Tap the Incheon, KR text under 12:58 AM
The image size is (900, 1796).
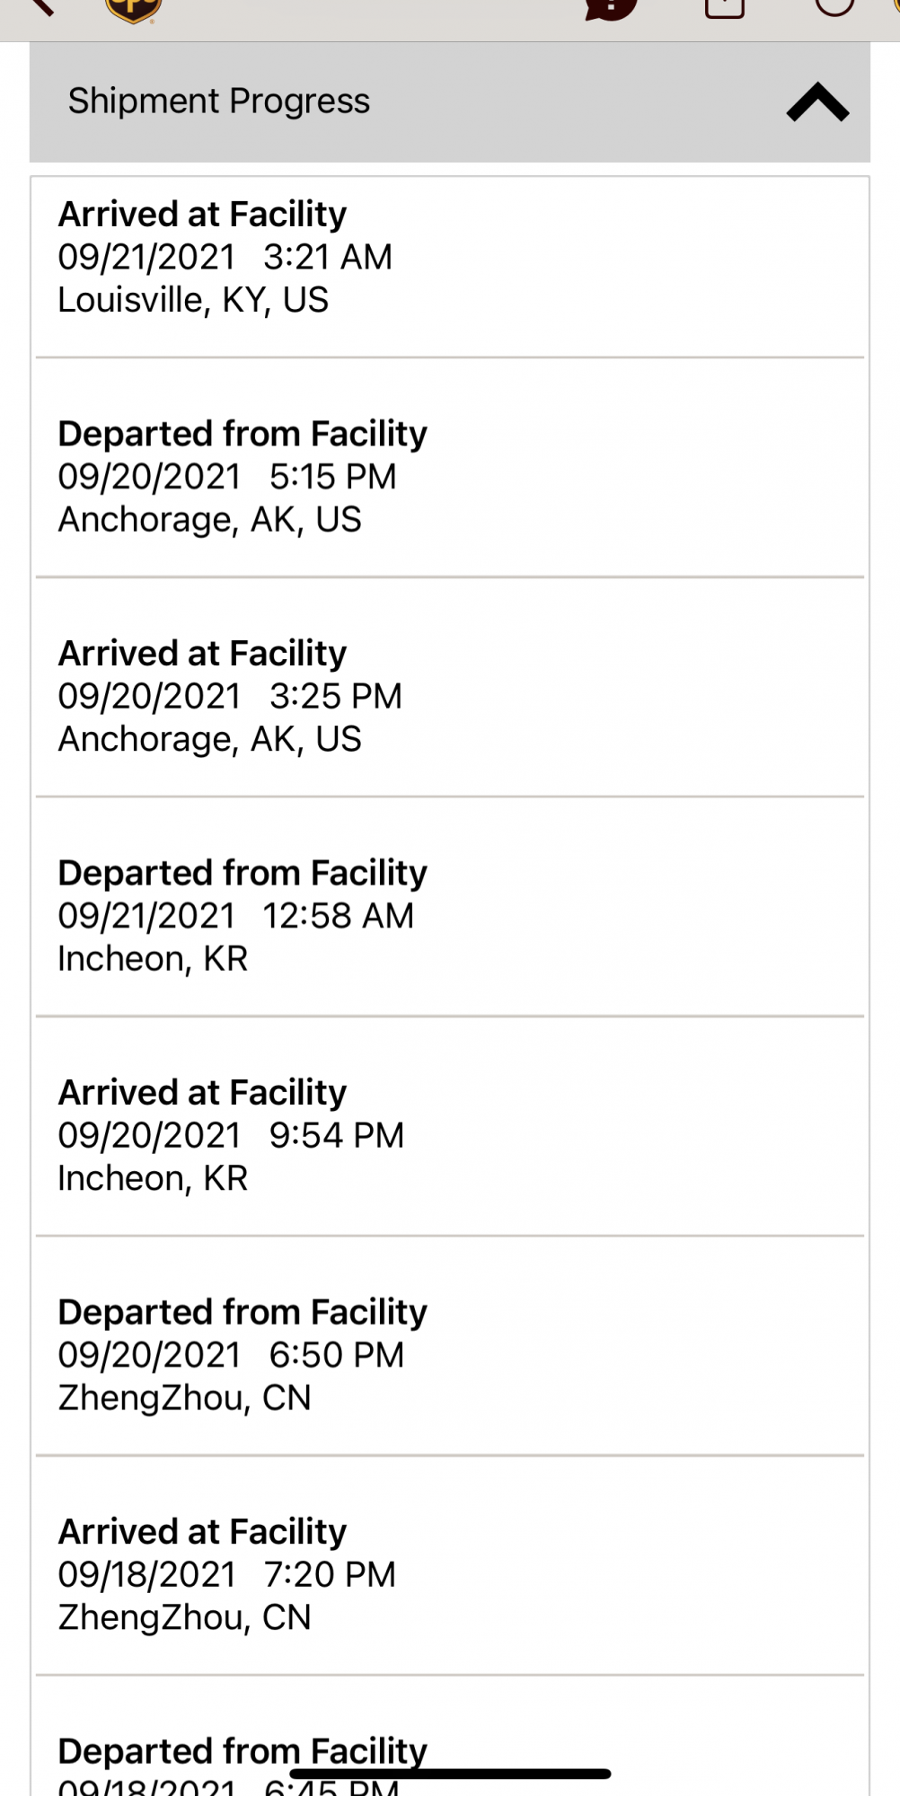153,958
